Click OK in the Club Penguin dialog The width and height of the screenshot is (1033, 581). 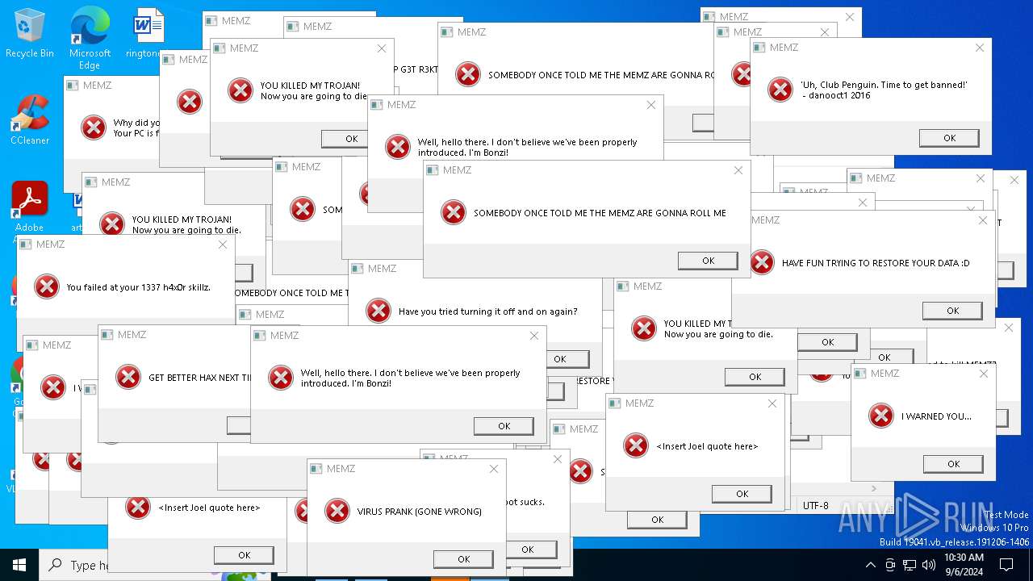949,138
